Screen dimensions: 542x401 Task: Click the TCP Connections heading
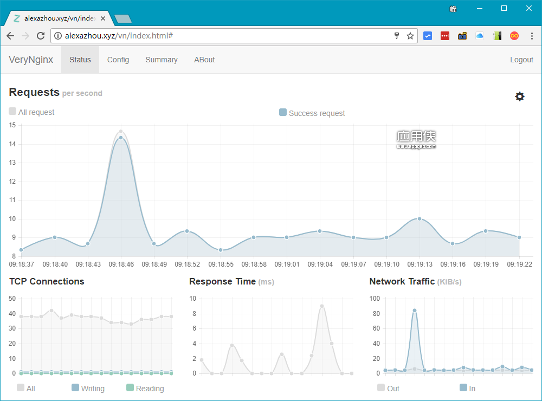tap(47, 281)
